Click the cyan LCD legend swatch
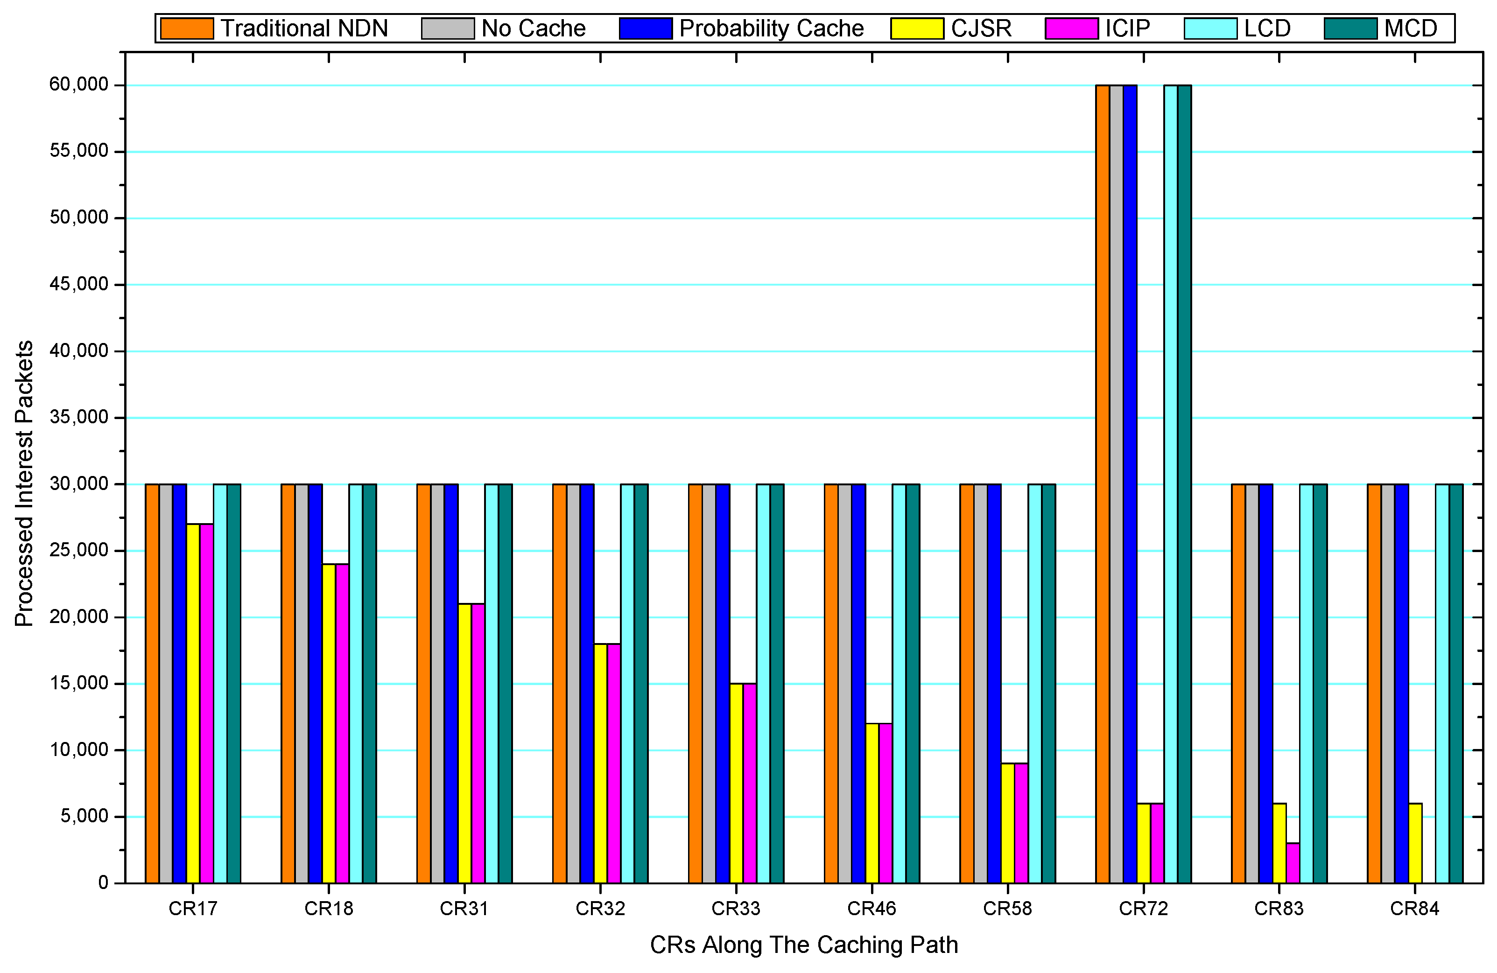Screen dimensions: 1497x973 point(1210,29)
